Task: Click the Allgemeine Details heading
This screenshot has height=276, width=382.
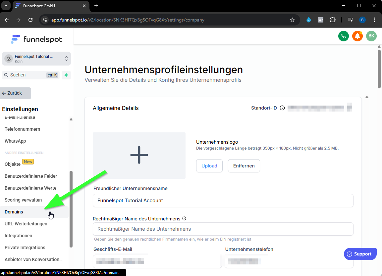Action: (x=116, y=108)
